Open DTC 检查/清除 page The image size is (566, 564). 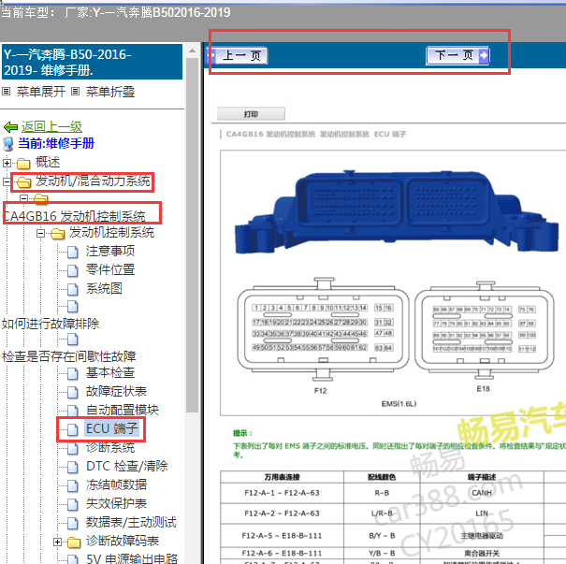point(127,466)
